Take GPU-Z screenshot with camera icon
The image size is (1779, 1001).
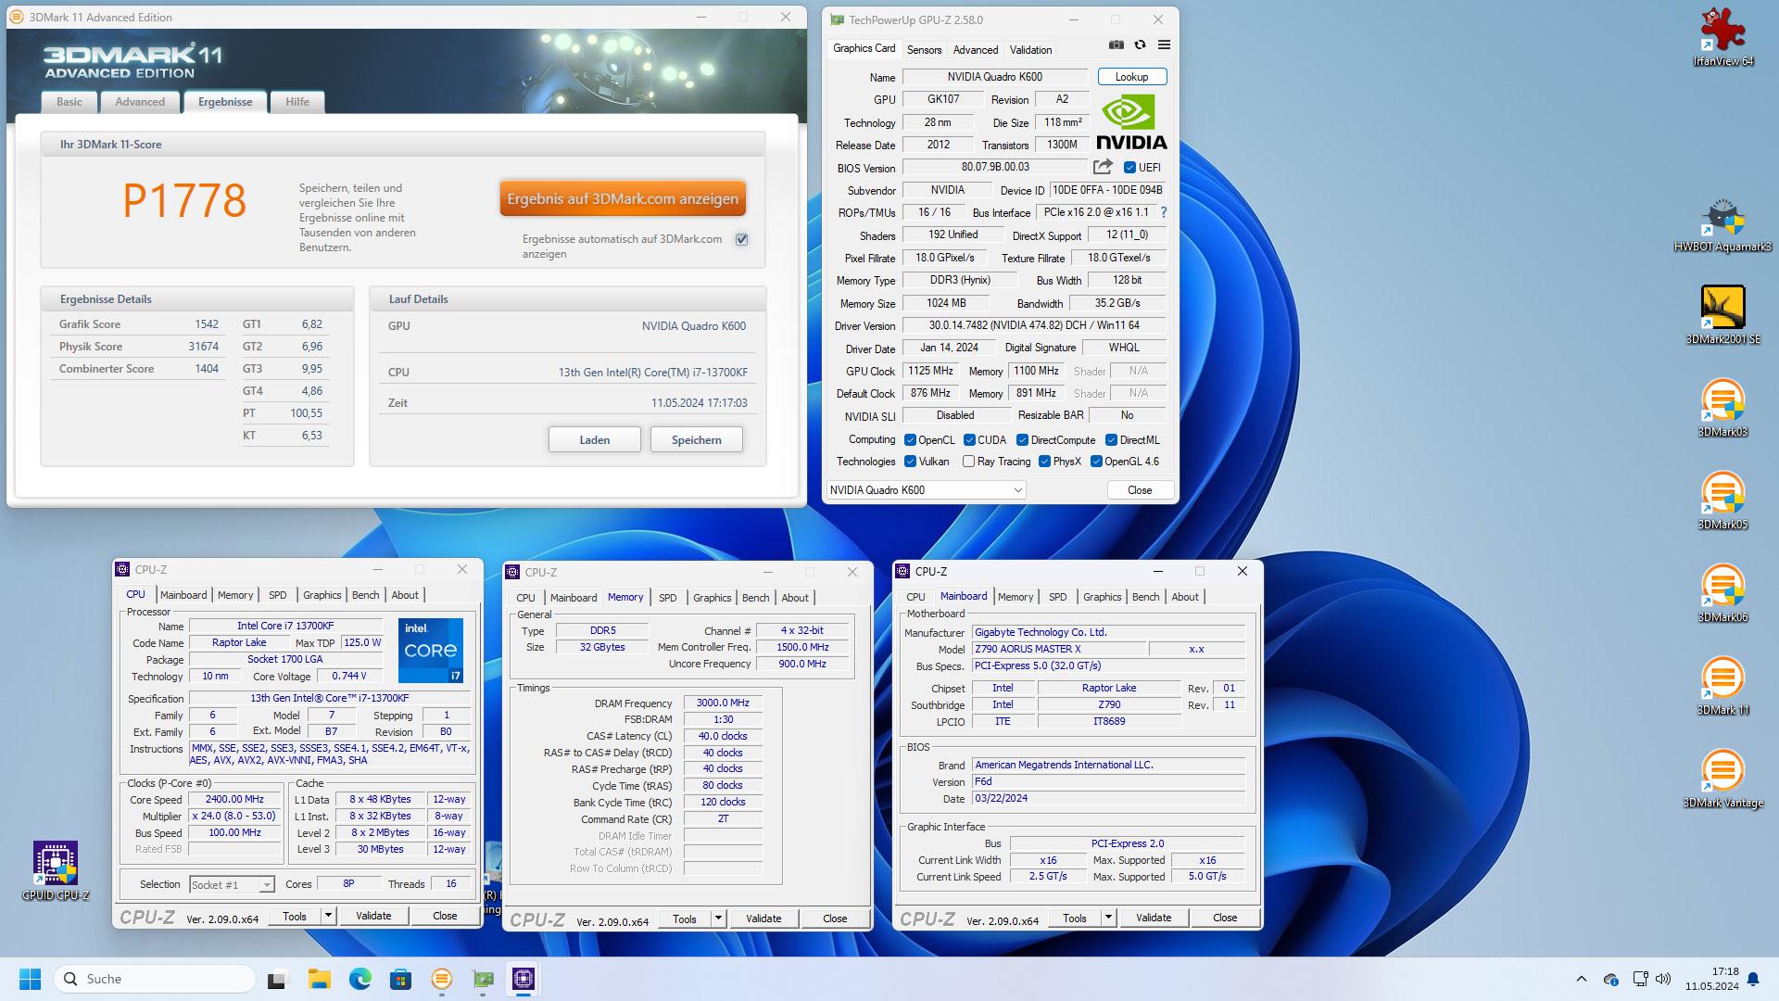pyautogui.click(x=1116, y=44)
